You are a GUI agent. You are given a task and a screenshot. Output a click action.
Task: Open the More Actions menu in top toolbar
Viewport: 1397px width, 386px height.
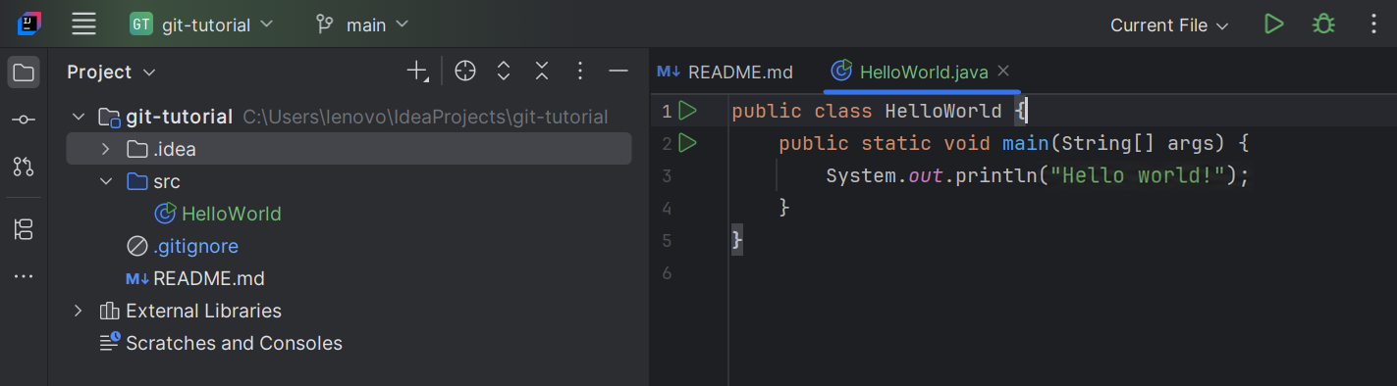[x=1373, y=24]
